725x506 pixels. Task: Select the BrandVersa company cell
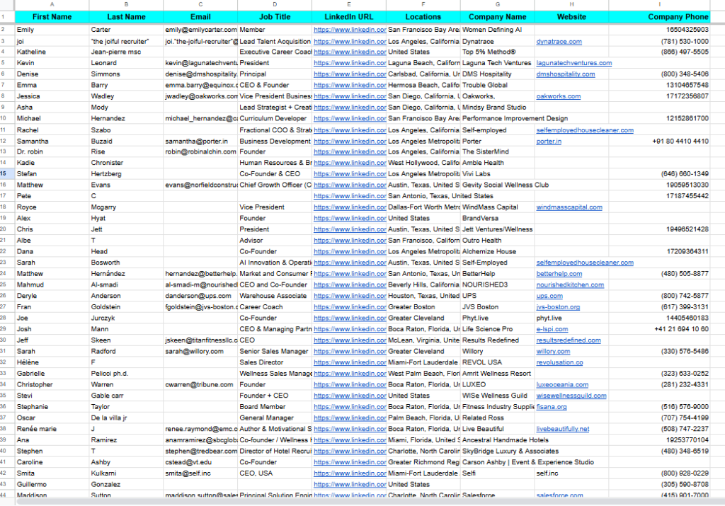coord(498,218)
